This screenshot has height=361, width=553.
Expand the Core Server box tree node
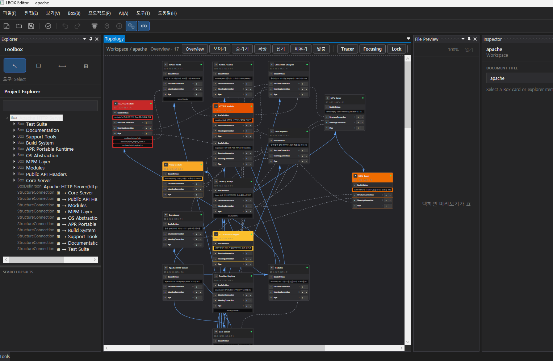coord(14,180)
